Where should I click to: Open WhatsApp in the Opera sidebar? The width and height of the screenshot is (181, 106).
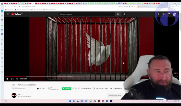coord(2,25)
